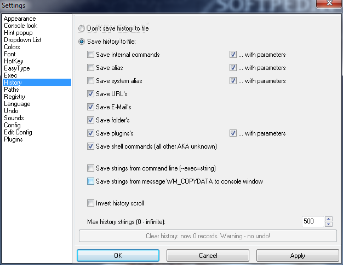343x265 pixels.
Task: Click the Max history strings value field
Action: (313, 221)
